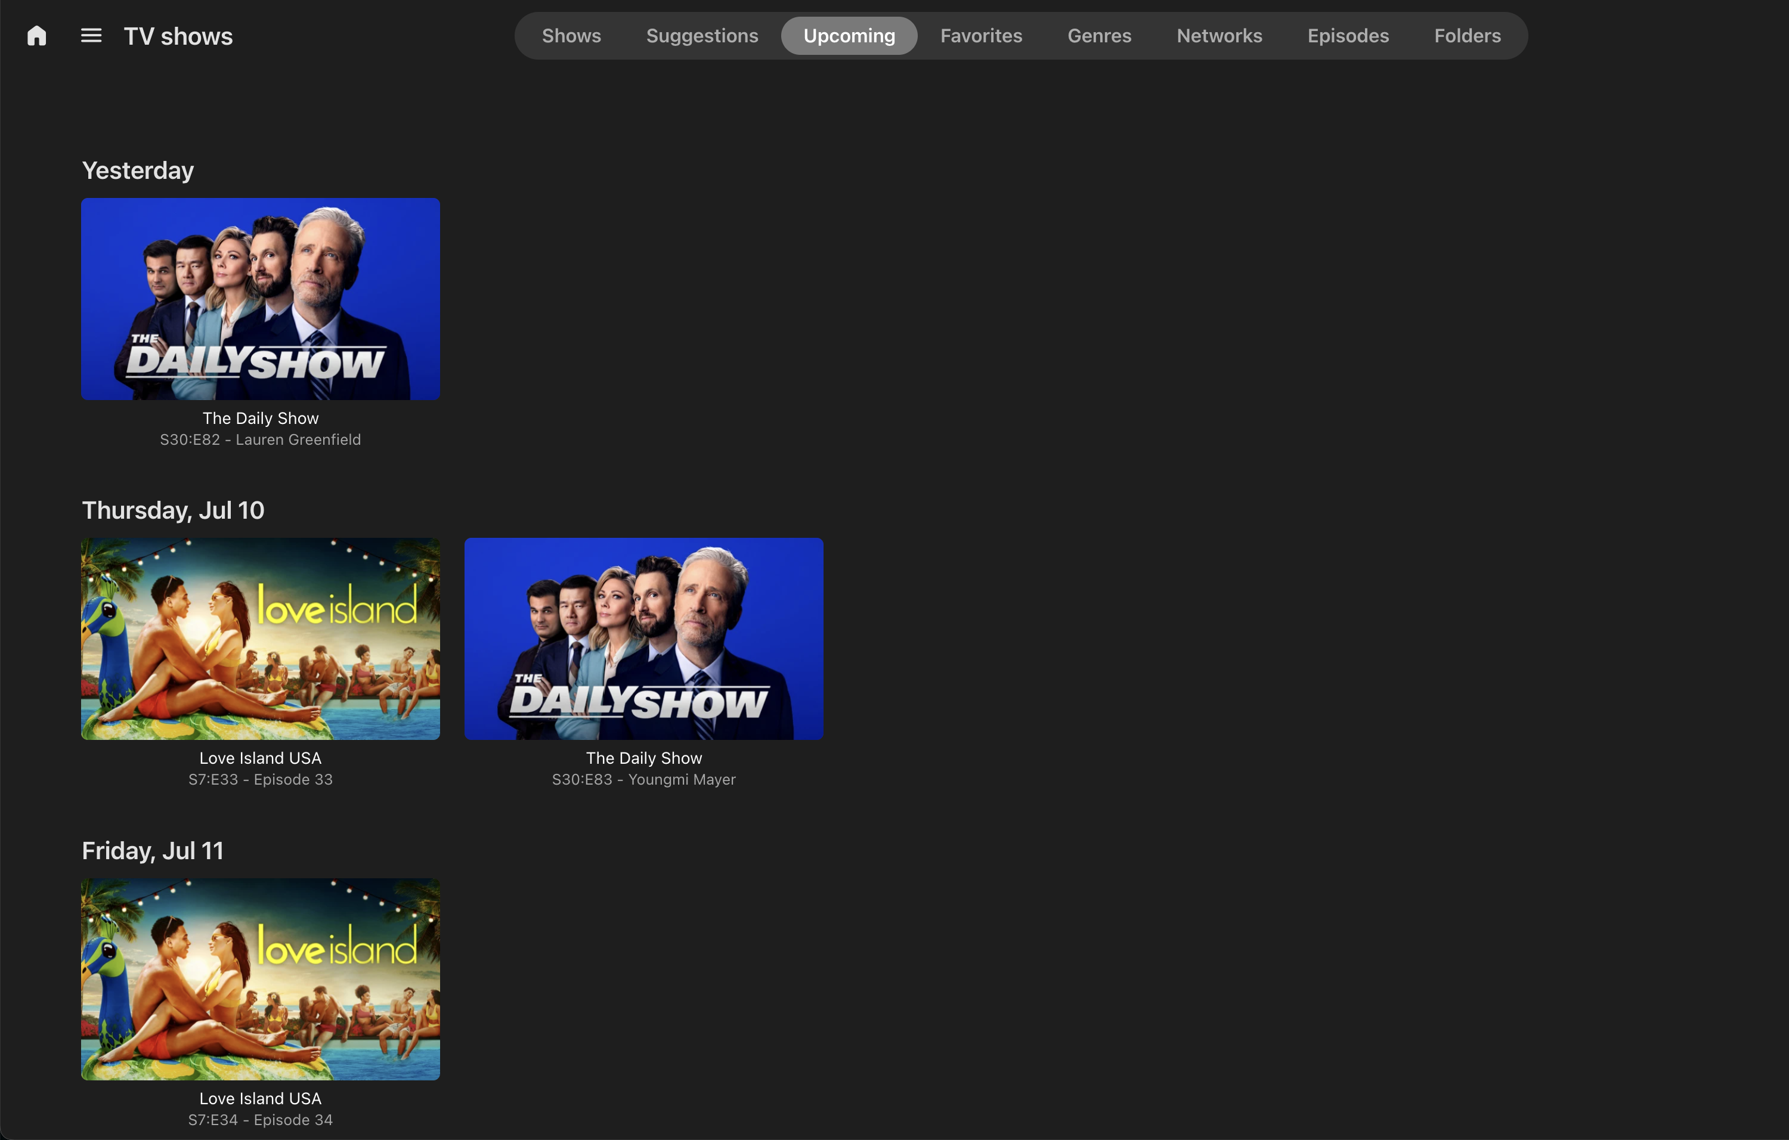Switch to the Shows tab

point(571,36)
